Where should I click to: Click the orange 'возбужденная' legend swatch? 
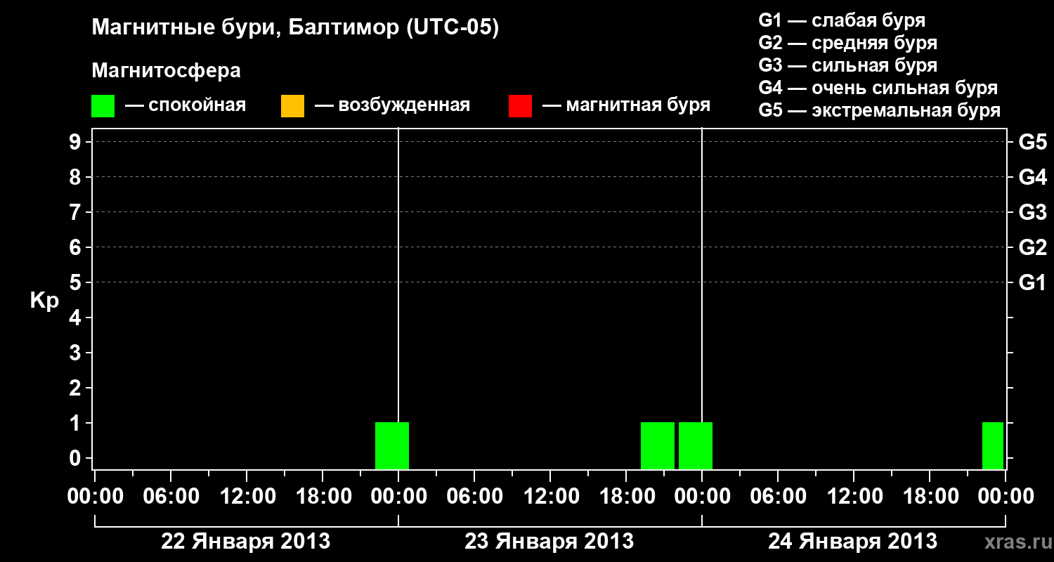pos(292,106)
